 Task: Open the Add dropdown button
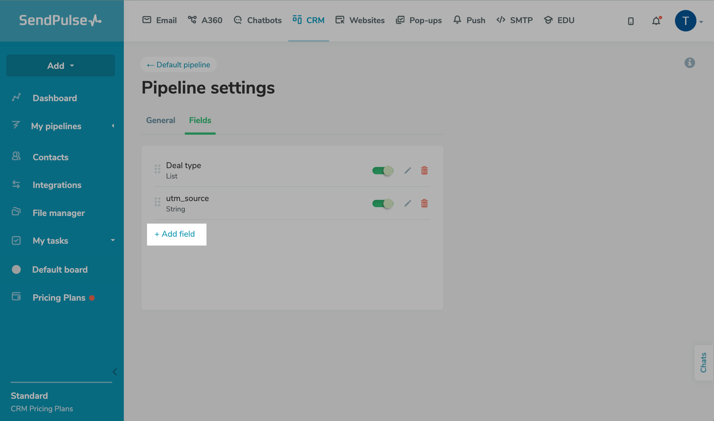[x=61, y=65]
